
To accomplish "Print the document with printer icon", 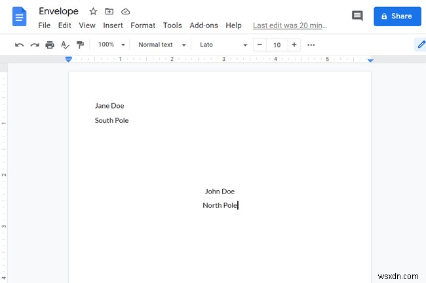I will [x=50, y=44].
